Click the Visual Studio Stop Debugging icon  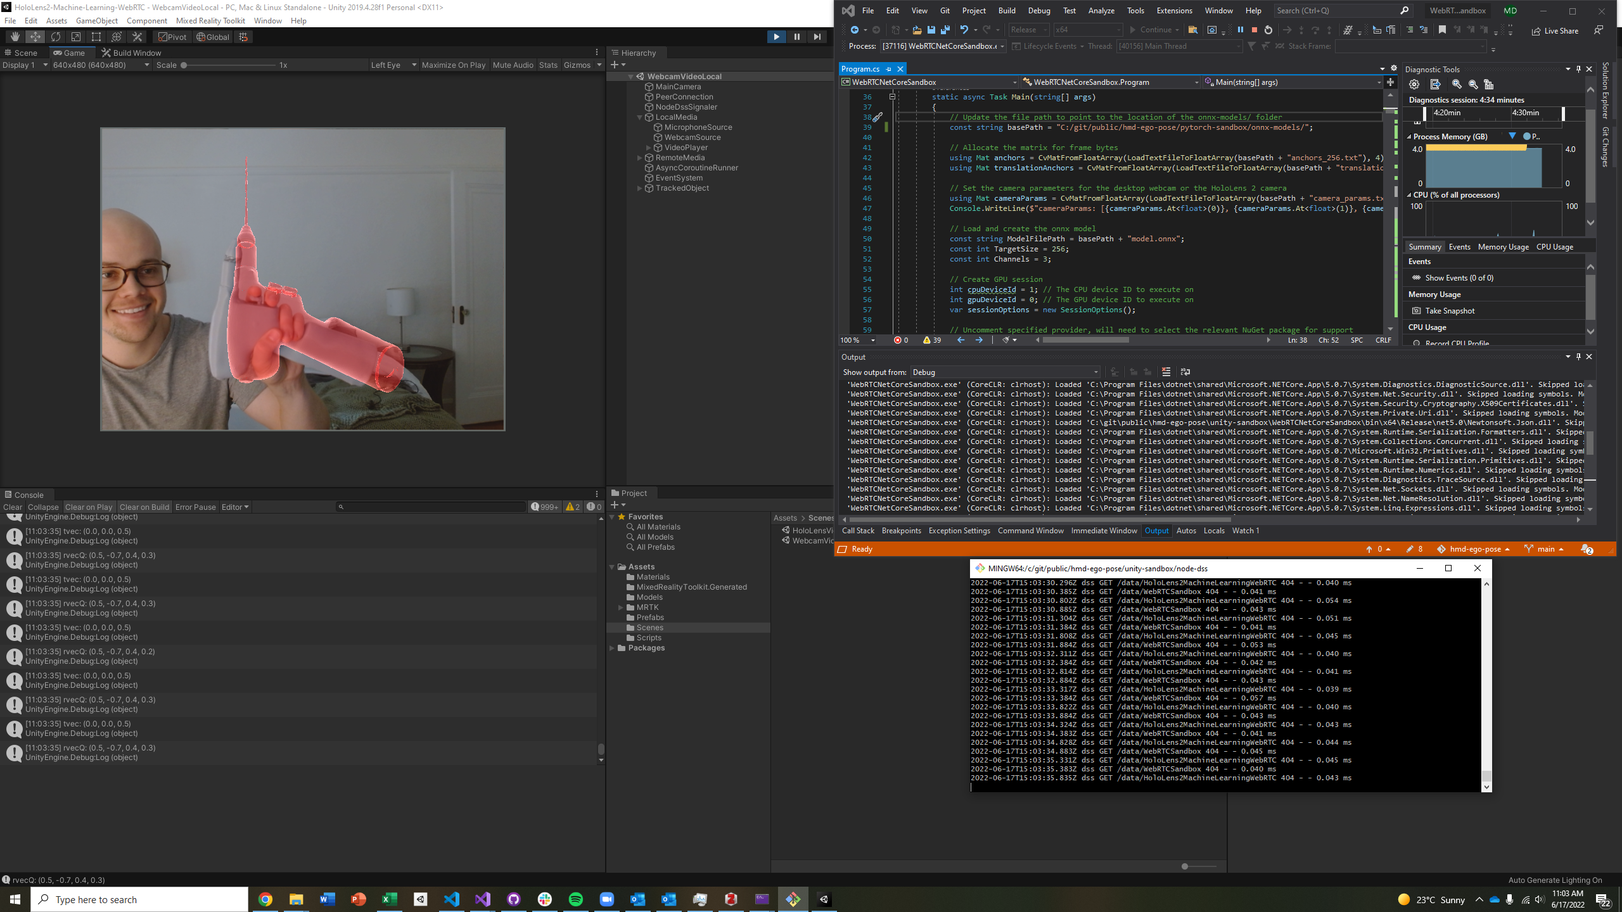point(1254,30)
